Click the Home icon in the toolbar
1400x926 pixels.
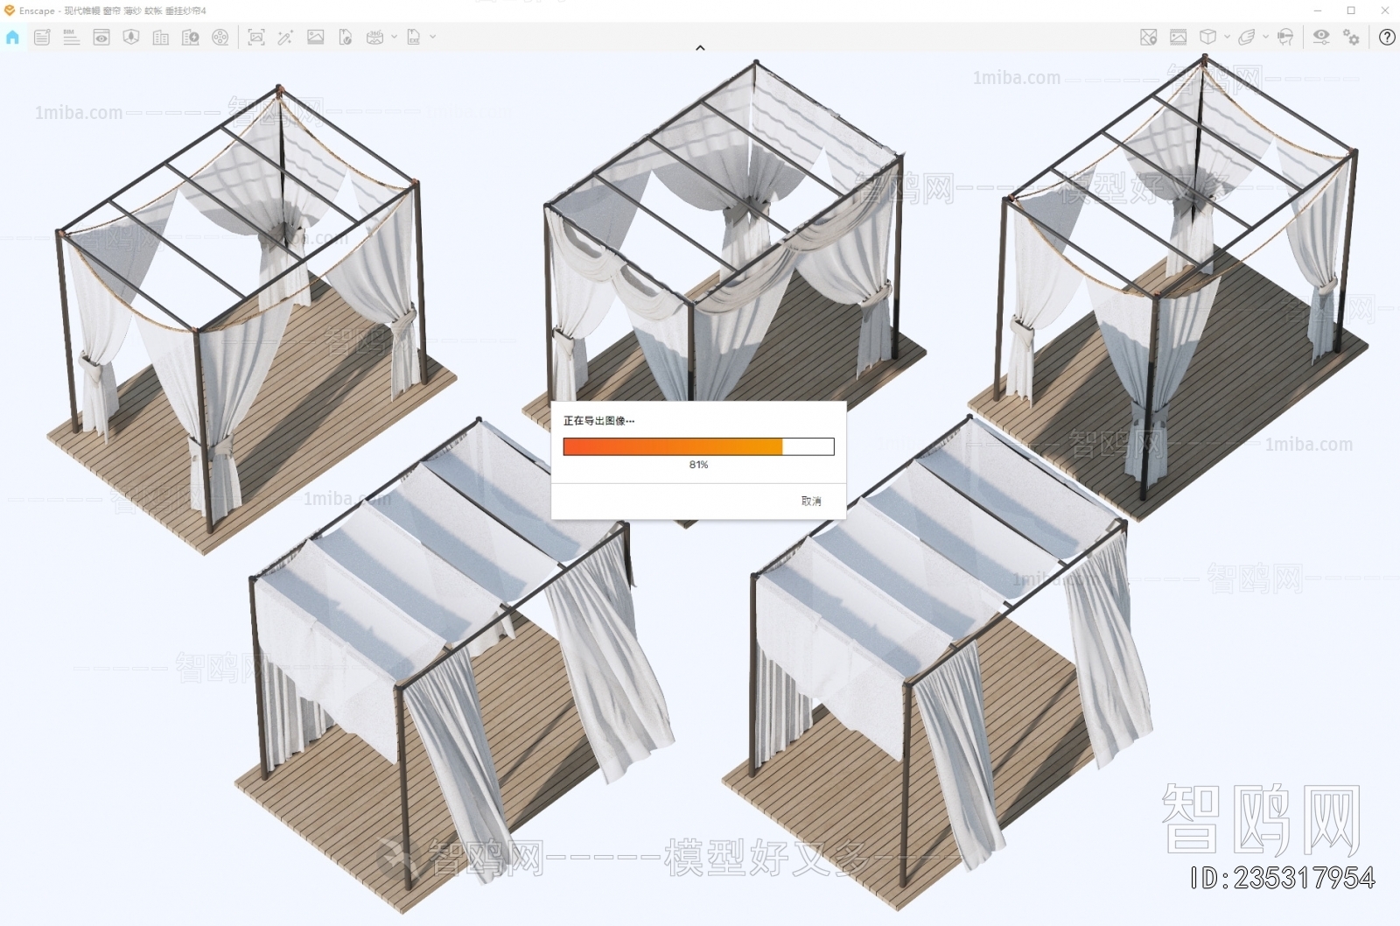point(12,38)
